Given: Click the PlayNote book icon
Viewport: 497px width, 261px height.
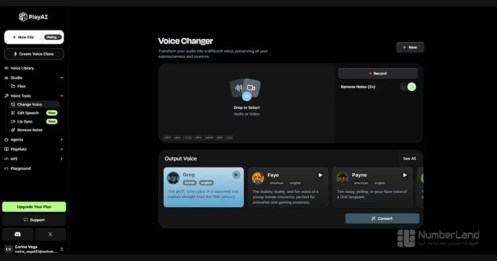Looking at the screenshot, I should click(x=6, y=149).
